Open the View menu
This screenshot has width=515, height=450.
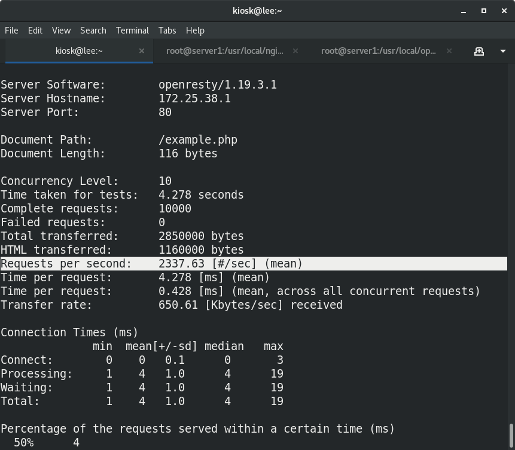(x=61, y=31)
